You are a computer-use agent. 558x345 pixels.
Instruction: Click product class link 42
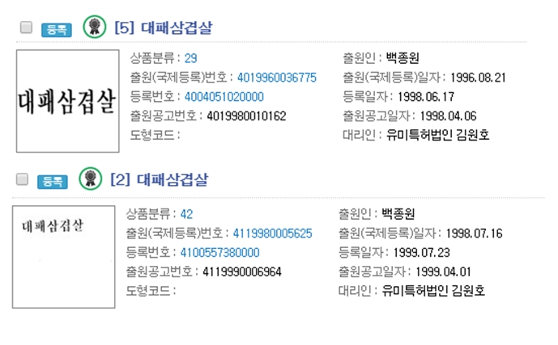click(186, 214)
